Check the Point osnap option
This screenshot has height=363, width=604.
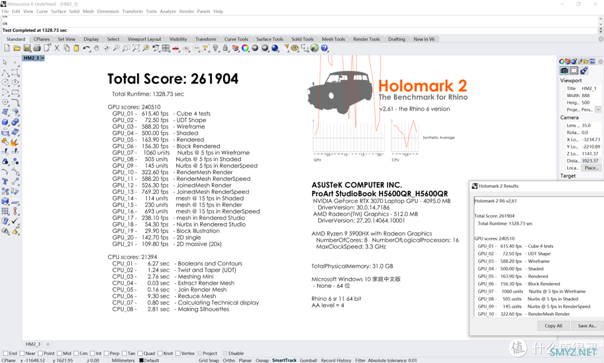40,354
